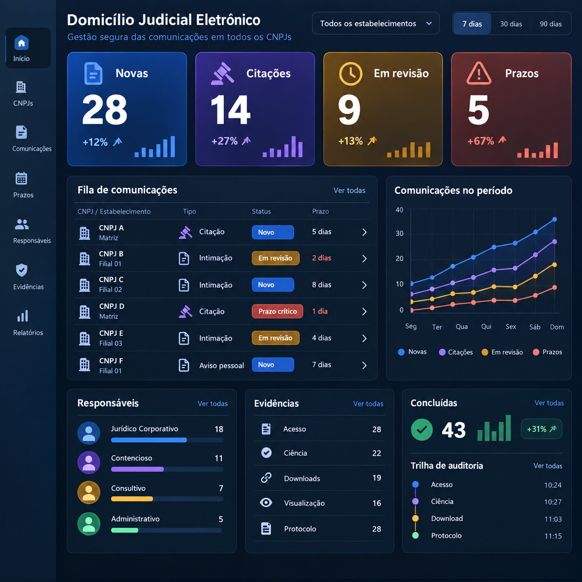This screenshot has height=582, width=582.
Task: Click Ver todas in Concluídas panel
Action: pyautogui.click(x=549, y=403)
